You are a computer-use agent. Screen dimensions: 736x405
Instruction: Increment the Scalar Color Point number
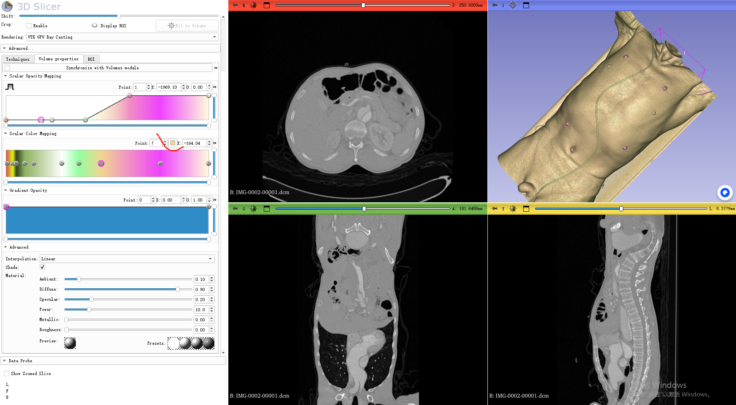point(165,142)
